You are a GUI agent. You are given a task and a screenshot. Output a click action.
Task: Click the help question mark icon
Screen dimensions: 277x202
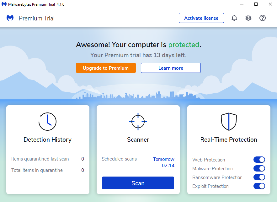point(263,18)
